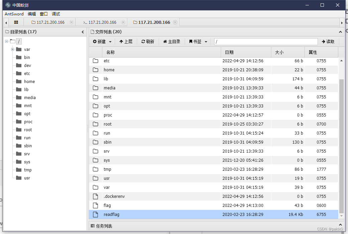Click the root folder icon in file list

[95, 124]
